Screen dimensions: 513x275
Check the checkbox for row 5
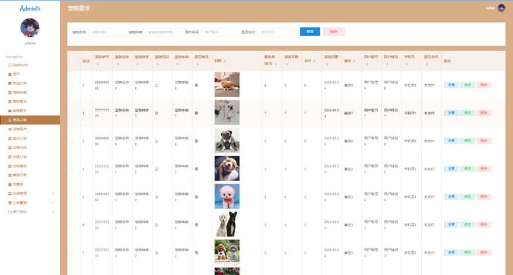click(72, 197)
